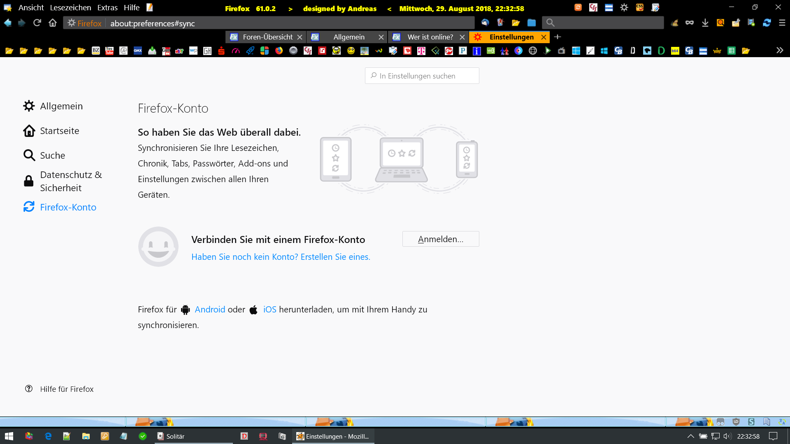
Task: Click the create account link
Action: 281,257
